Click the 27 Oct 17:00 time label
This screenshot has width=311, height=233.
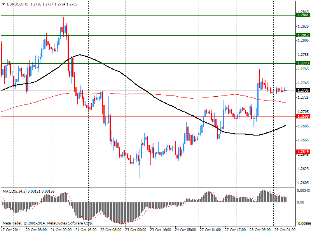[235, 230]
